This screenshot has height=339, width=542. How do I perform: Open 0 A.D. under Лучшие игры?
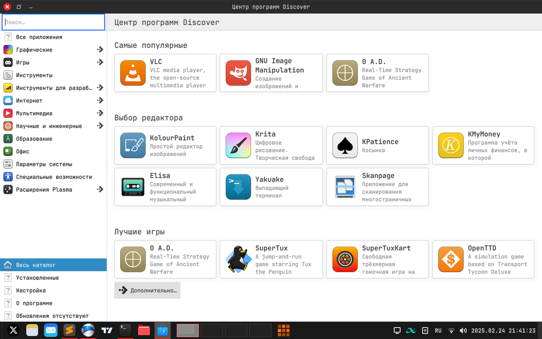[165, 259]
